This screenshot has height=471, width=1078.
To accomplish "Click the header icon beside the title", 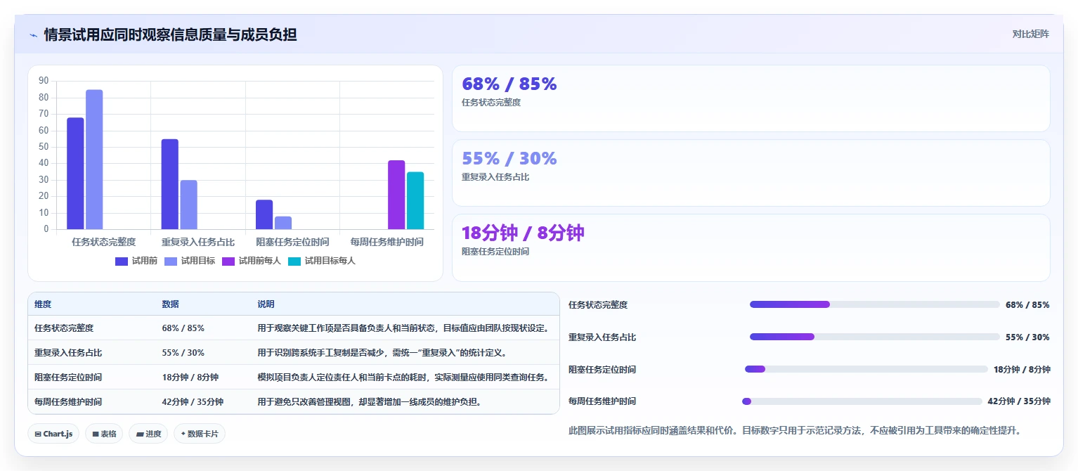I will pyautogui.click(x=33, y=34).
